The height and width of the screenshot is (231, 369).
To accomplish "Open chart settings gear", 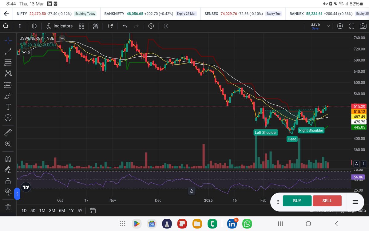I will (x=340, y=26).
